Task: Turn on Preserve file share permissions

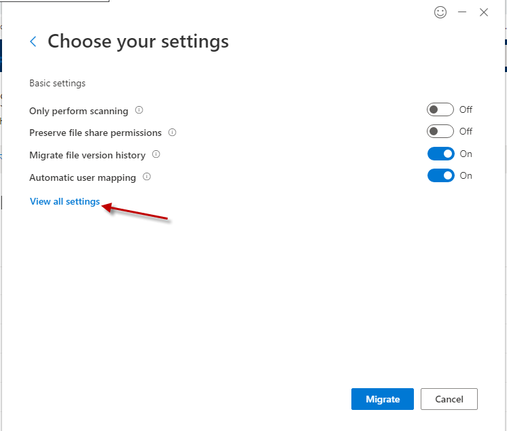Action: tap(440, 131)
